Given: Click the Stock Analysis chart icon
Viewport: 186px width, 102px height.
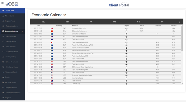Looking at the screenshot, I should point(3,47).
